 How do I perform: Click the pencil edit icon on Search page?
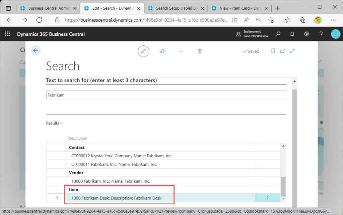coord(143,51)
